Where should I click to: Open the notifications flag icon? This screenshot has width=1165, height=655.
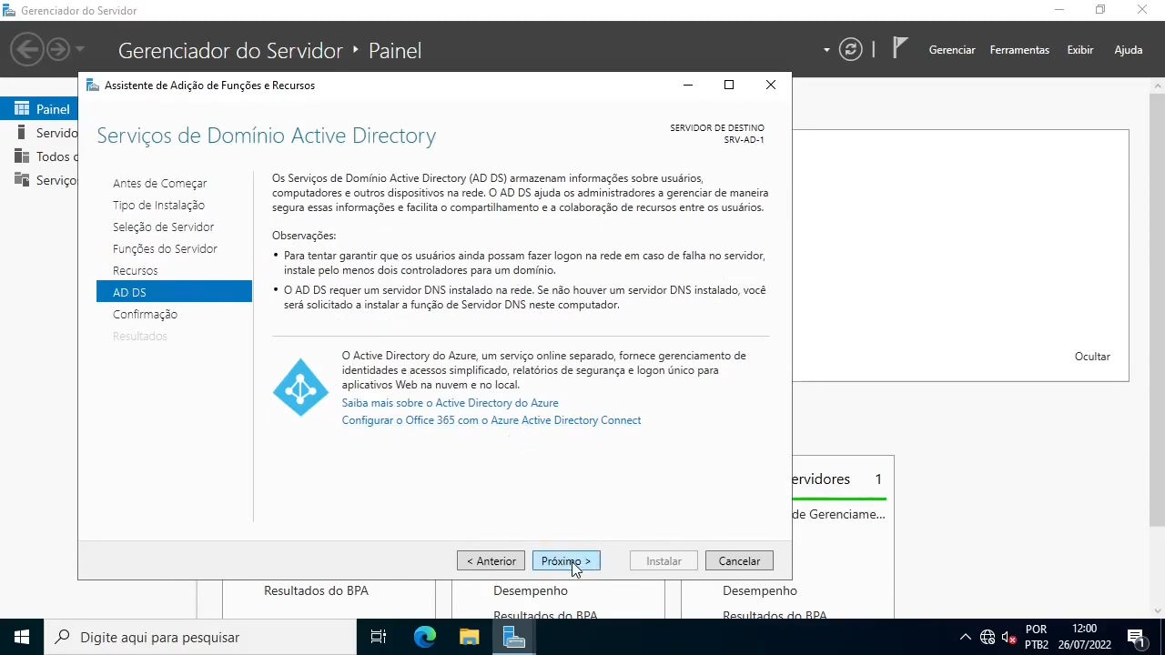coord(898,47)
